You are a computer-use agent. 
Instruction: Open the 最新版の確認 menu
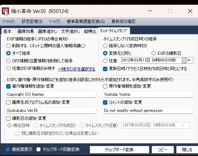tap(123, 22)
